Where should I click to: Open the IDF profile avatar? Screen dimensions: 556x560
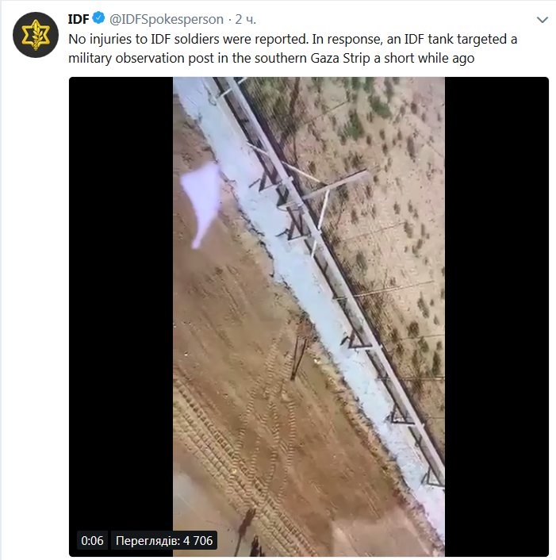[36, 35]
